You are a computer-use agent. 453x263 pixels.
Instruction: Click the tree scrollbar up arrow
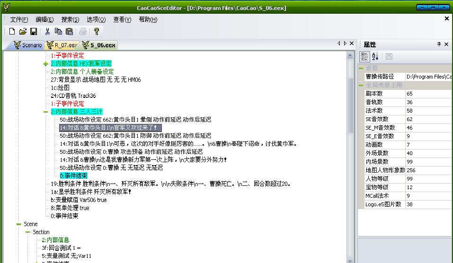(x=350, y=55)
